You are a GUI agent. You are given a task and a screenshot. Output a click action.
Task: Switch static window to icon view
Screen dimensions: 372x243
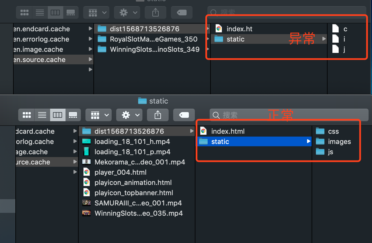point(26,115)
